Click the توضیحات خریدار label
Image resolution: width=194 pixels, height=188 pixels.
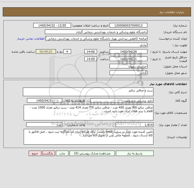pos(177,137)
